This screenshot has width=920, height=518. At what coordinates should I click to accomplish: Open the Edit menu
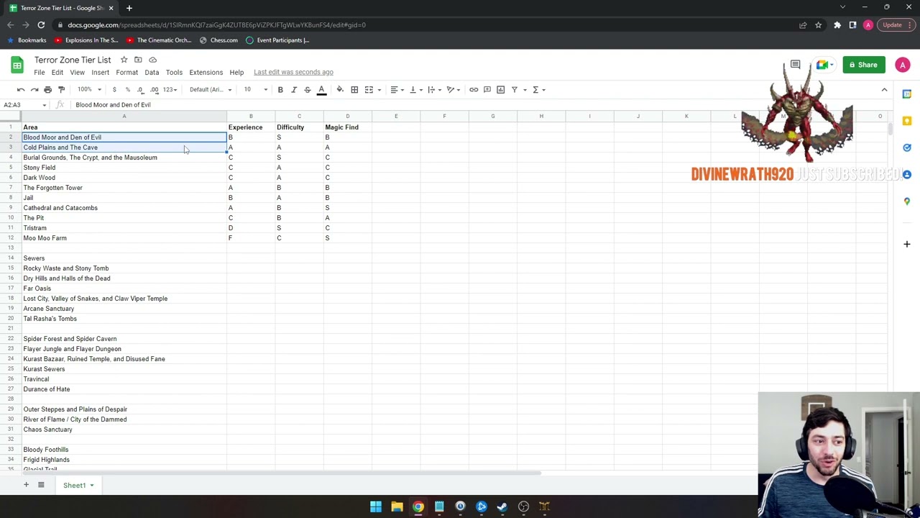tap(57, 72)
